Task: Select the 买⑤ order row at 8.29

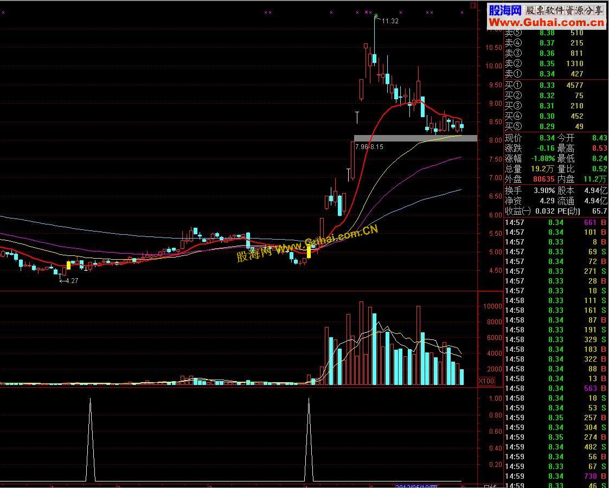Action: click(544, 126)
